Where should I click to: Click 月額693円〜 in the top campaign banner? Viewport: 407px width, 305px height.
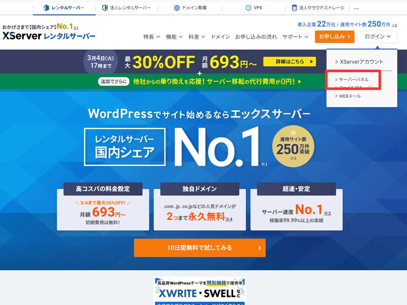point(229,62)
